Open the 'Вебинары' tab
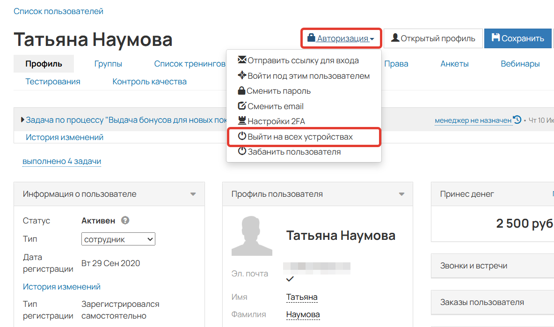Image resolution: width=554 pixels, height=327 pixels. click(520, 63)
